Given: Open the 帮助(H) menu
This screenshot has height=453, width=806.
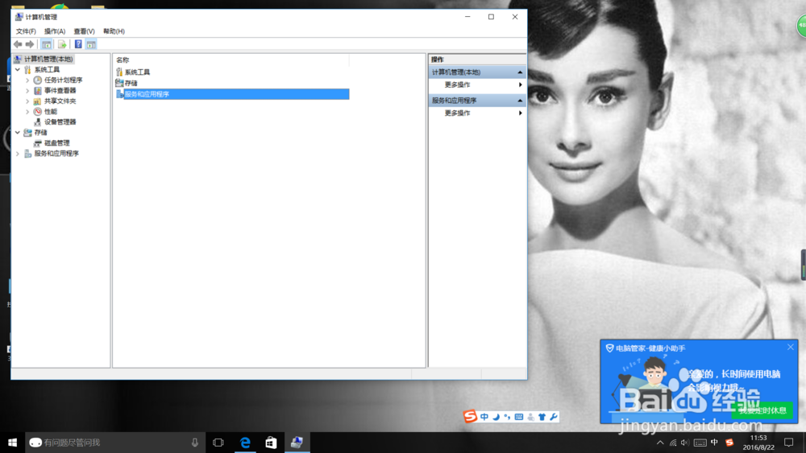Looking at the screenshot, I should click(114, 31).
